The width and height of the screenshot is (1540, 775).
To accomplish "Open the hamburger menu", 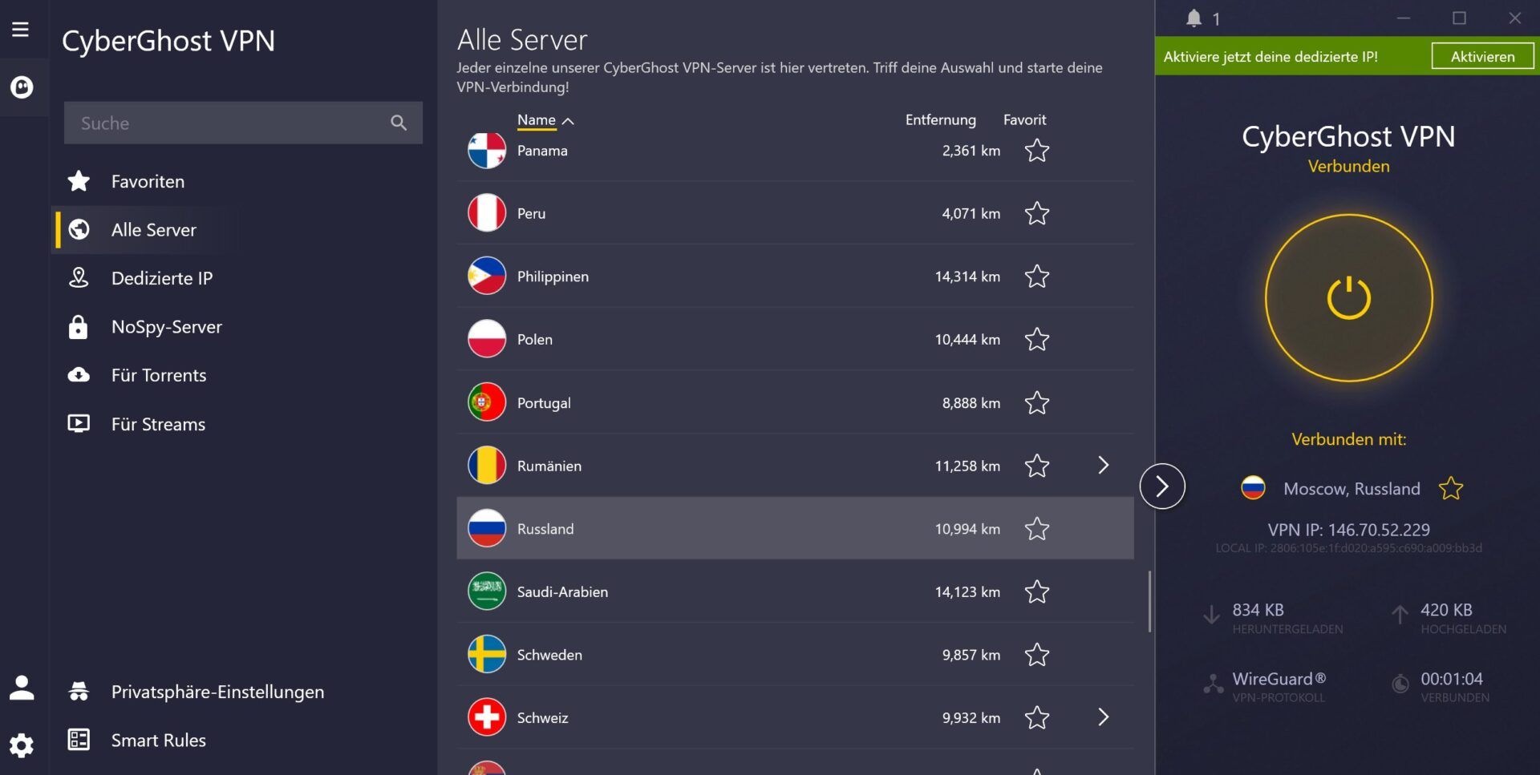I will (x=21, y=30).
